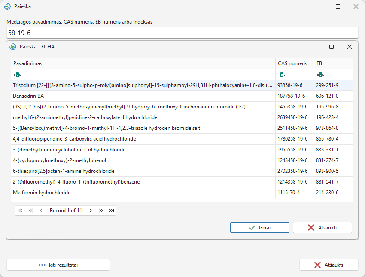Click CAS number 1115-70-4

coord(289,193)
